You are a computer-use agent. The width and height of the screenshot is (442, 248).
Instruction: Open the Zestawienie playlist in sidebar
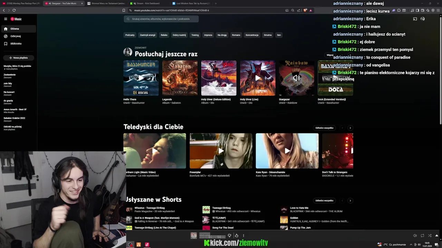point(18,76)
